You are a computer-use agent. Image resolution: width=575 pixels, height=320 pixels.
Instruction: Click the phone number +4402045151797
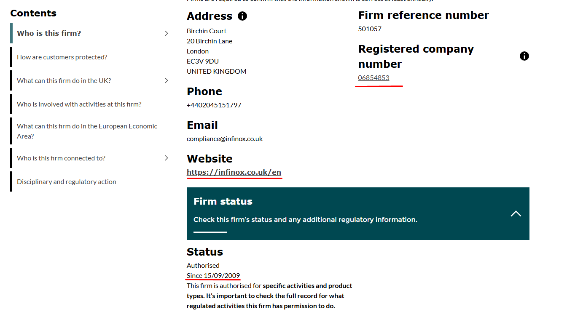click(x=214, y=105)
